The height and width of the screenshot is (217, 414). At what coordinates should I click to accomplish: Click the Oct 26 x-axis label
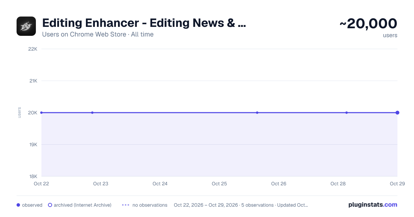coord(279,184)
